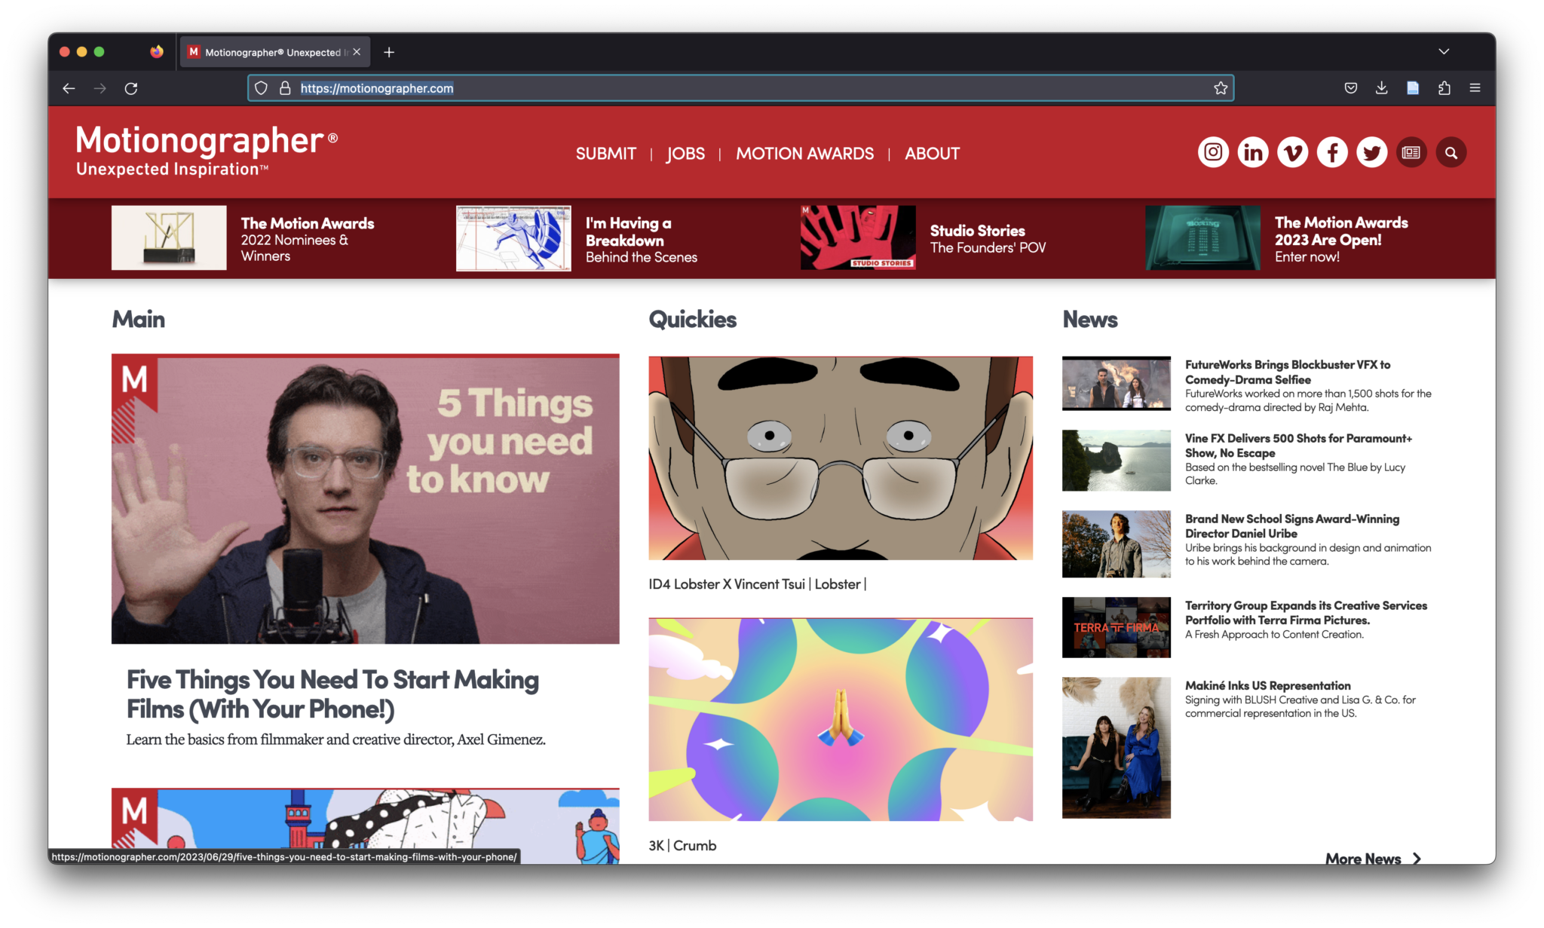1544x928 pixels.
Task: Open the News section heading
Action: pyautogui.click(x=1089, y=319)
